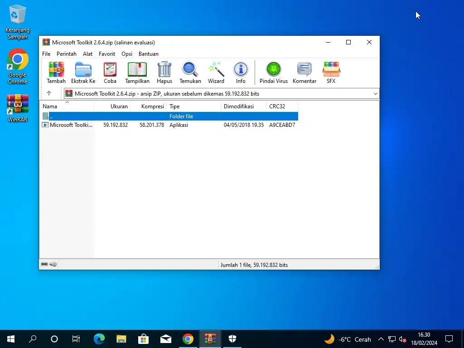This screenshot has height=348, width=464.
Task: Click the archive path address field
Action: click(221, 94)
